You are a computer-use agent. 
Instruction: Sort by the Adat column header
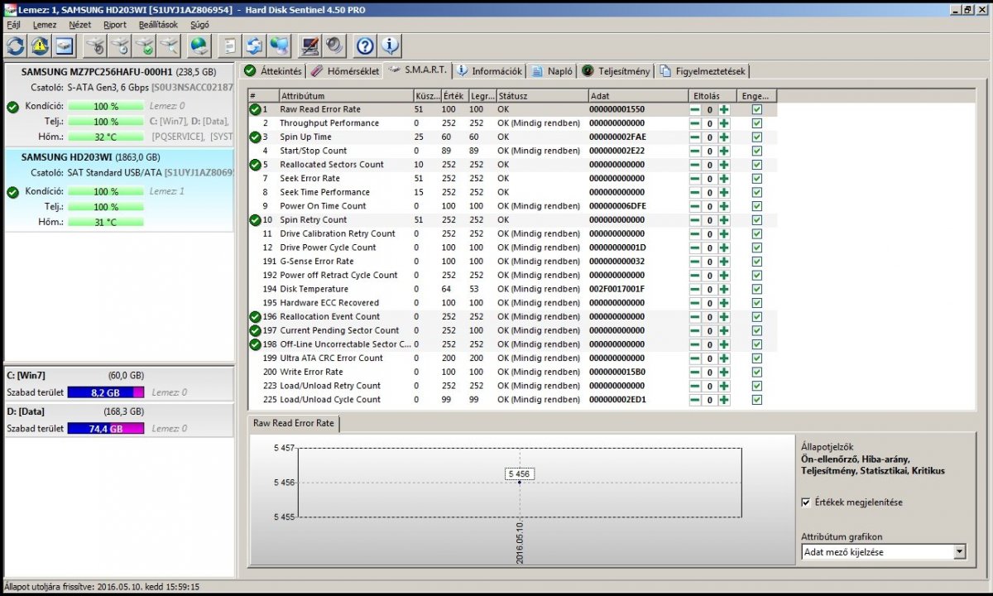[x=638, y=96]
